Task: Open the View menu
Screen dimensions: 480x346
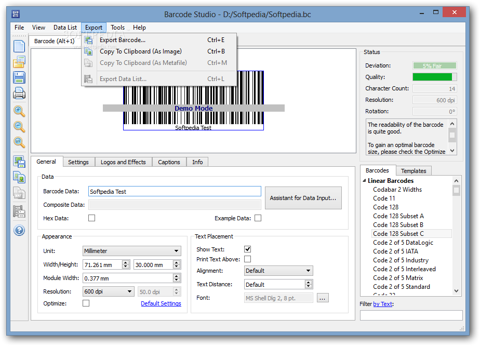Action: (x=38, y=28)
